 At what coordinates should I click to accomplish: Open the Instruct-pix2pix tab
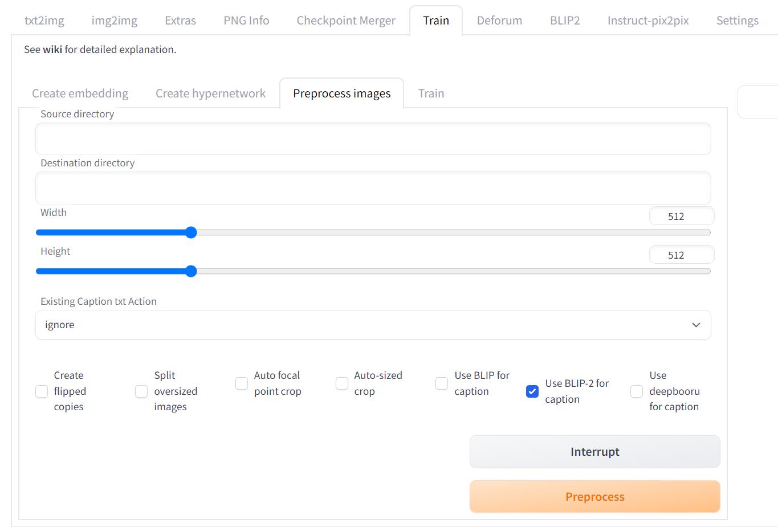[x=647, y=20]
